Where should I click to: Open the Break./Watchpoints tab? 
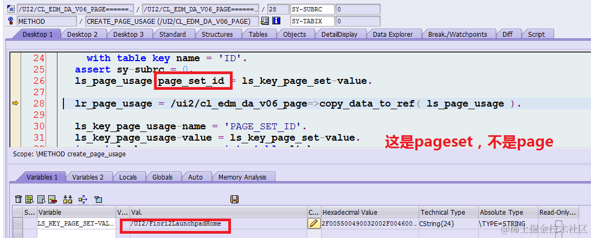(458, 34)
